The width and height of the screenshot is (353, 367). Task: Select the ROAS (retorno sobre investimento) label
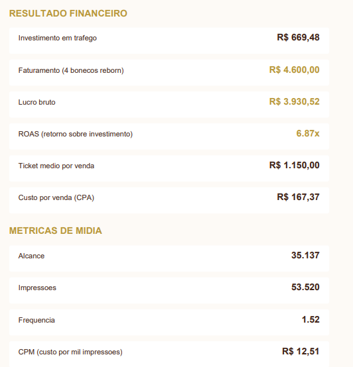(76, 134)
